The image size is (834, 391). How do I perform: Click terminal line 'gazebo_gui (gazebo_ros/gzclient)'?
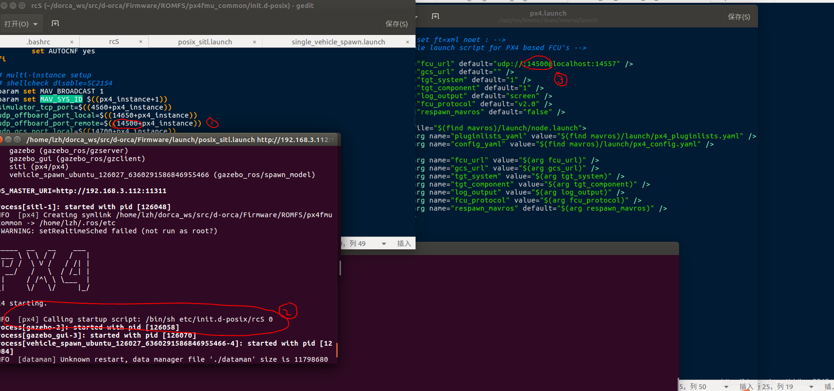pyautogui.click(x=77, y=159)
